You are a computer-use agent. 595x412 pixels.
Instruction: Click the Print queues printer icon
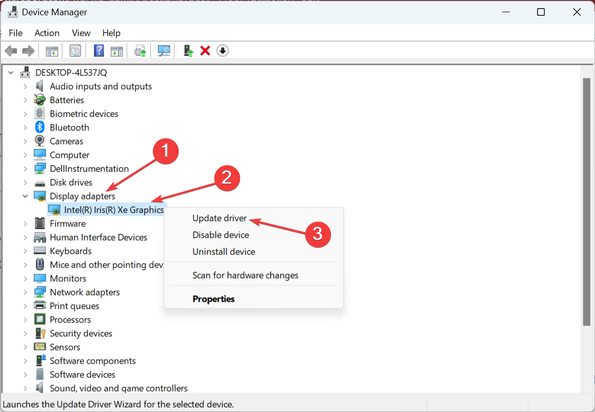click(x=40, y=306)
